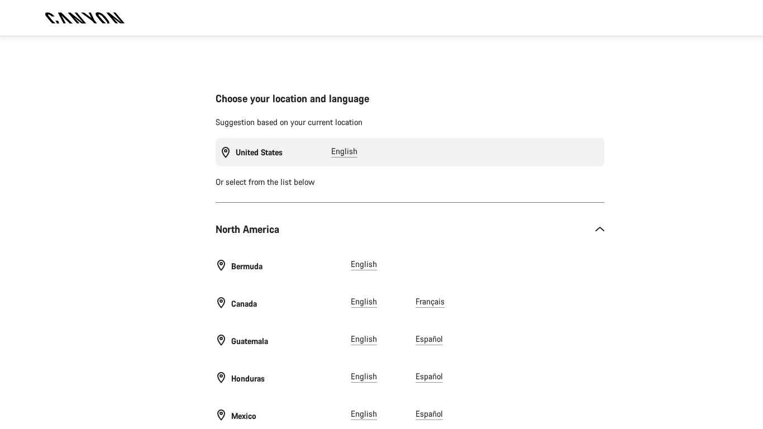Click the location pin next to Bermuda
Screen dimensions: 763x429
[221, 265]
